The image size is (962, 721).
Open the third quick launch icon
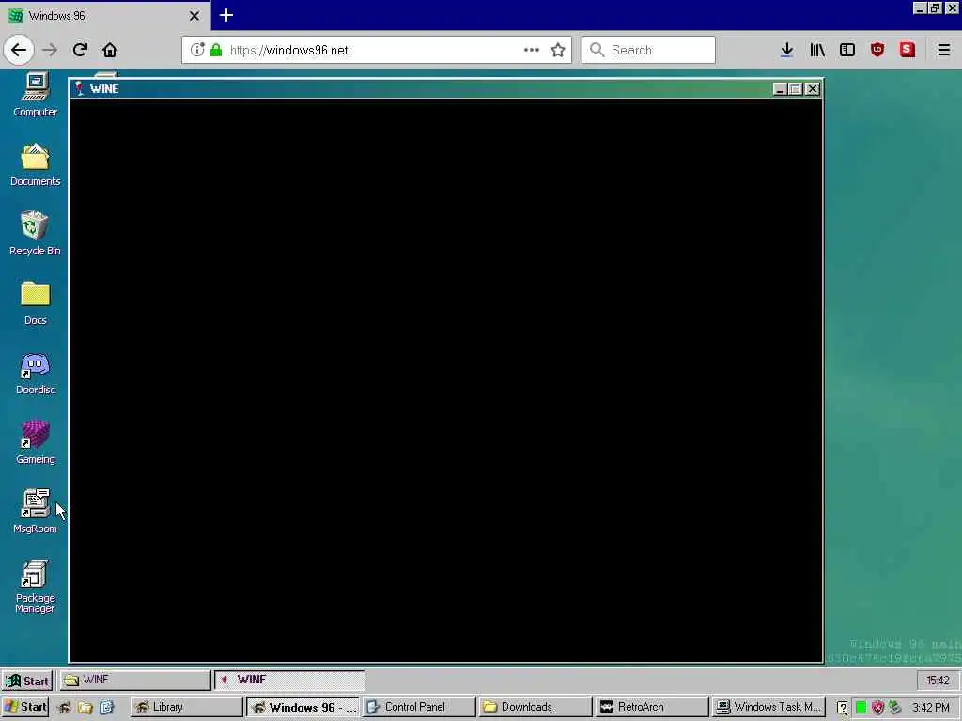[106, 708]
